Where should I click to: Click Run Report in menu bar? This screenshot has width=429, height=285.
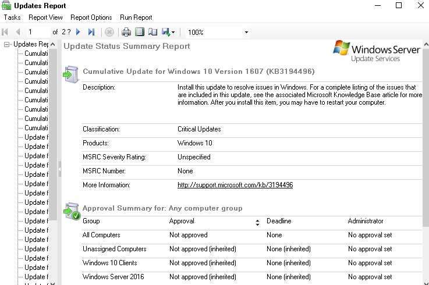click(136, 17)
